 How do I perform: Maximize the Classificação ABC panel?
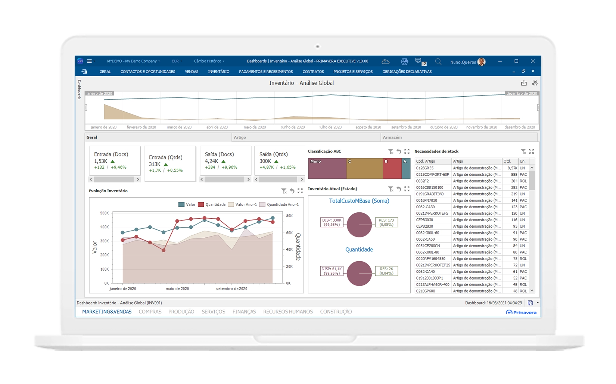(407, 152)
